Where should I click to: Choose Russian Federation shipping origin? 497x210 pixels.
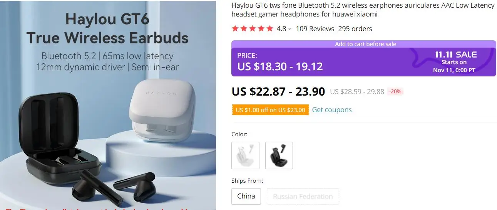click(x=303, y=196)
